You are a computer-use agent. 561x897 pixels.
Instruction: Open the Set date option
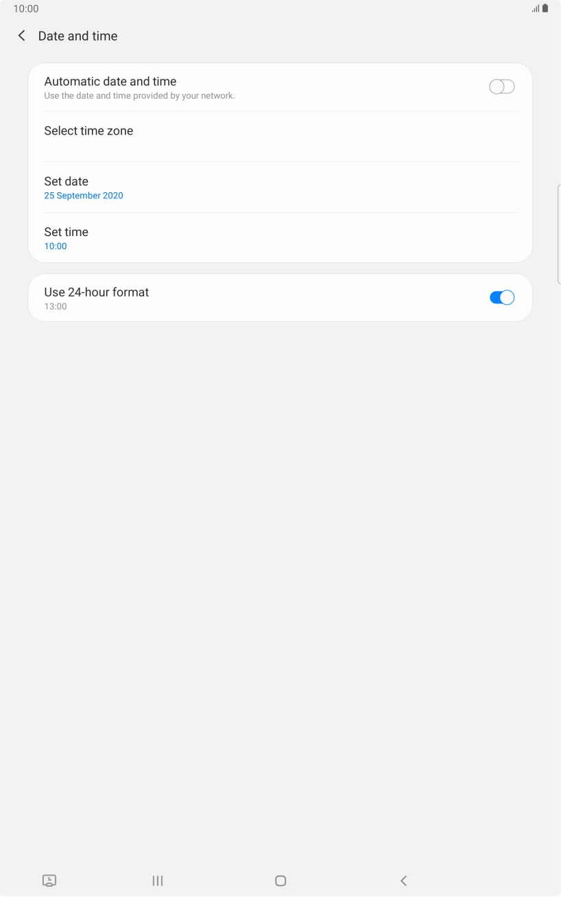[x=67, y=181]
